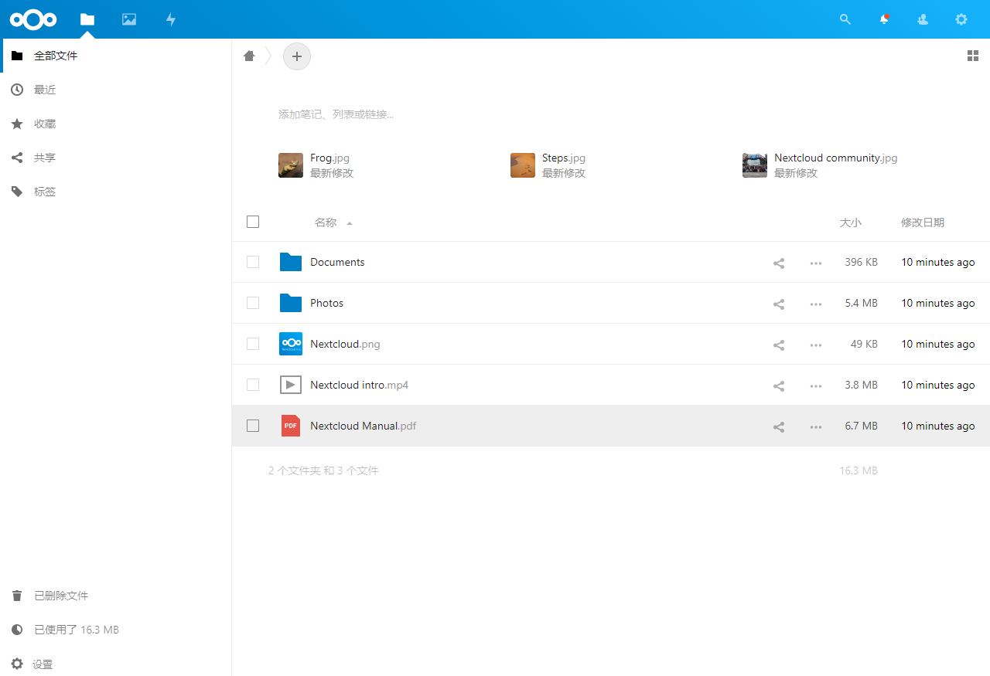Click the Frog.jpg thumbnail image

(x=291, y=165)
